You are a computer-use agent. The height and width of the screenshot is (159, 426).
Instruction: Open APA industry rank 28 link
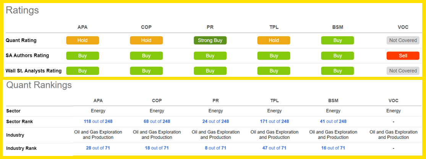pos(98,148)
